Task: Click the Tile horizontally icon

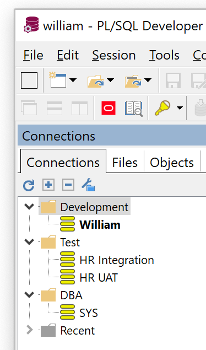Action: pos(55,108)
